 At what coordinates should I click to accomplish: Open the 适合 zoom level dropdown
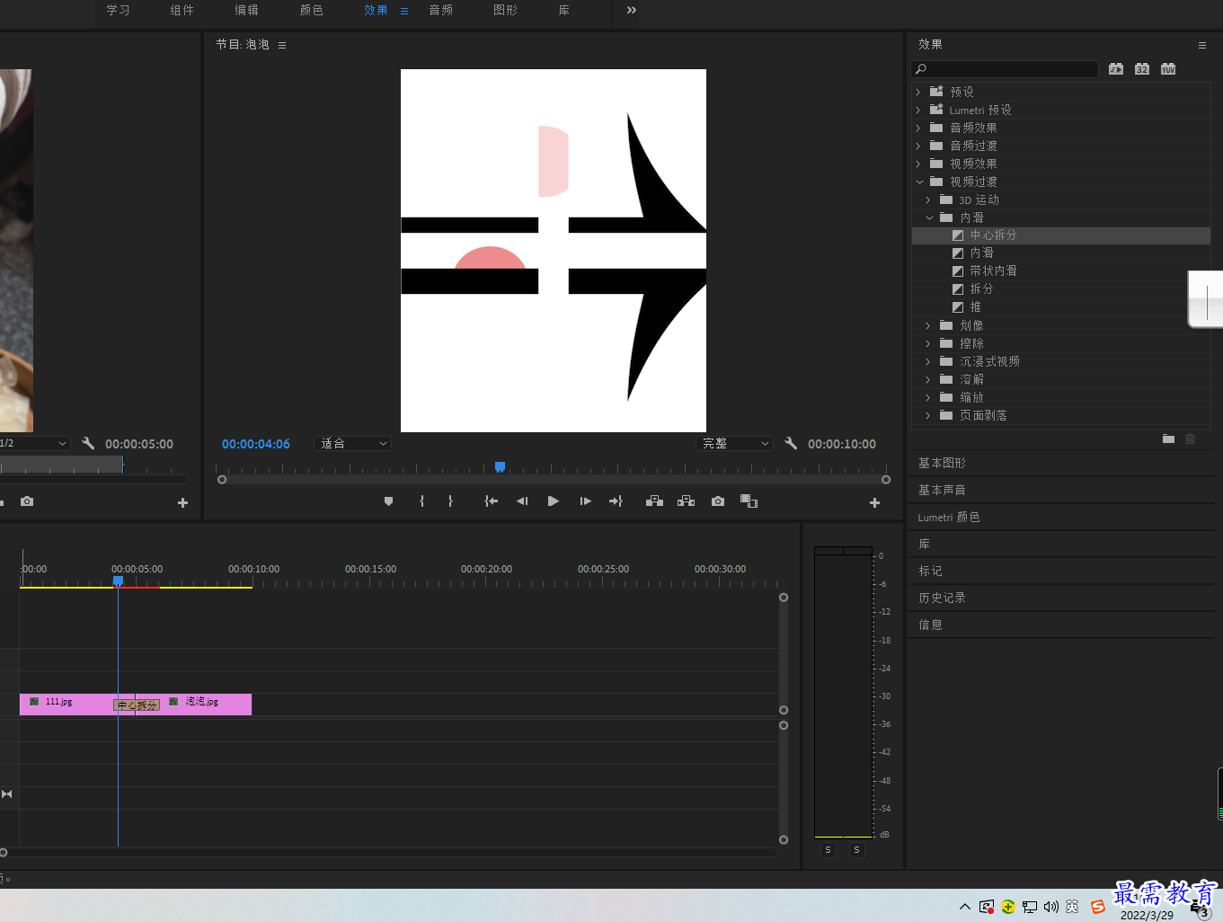coord(352,443)
